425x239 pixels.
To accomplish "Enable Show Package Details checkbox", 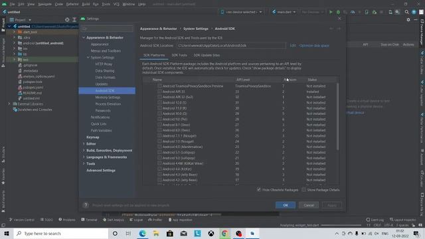I will (304, 190).
